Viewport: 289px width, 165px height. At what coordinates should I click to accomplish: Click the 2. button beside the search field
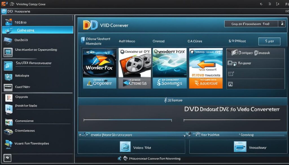tap(282, 24)
